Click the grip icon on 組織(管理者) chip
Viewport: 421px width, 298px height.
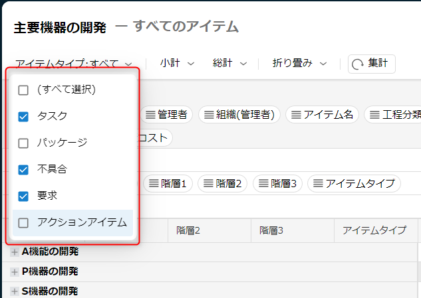(x=209, y=115)
